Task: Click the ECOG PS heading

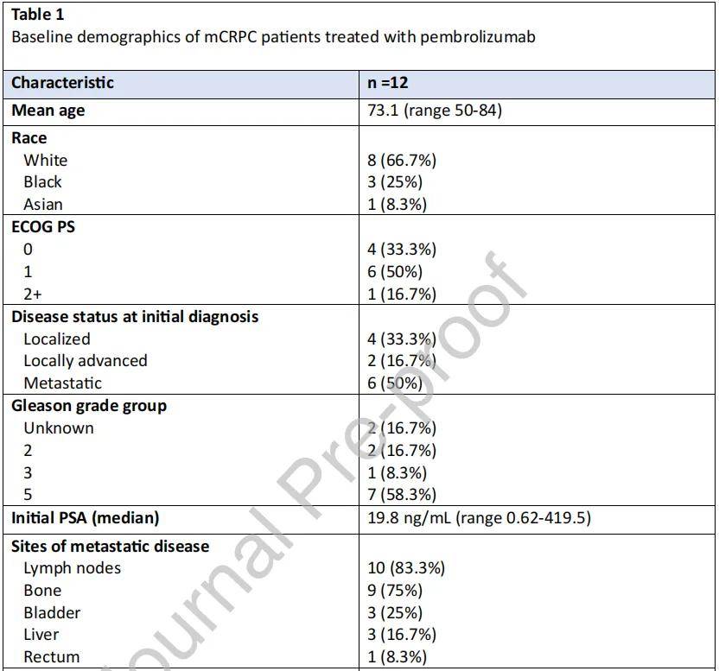Action: pos(43,227)
